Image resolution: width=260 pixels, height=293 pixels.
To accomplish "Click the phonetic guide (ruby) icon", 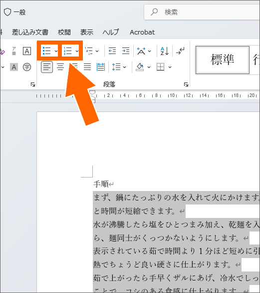I will point(14,51).
